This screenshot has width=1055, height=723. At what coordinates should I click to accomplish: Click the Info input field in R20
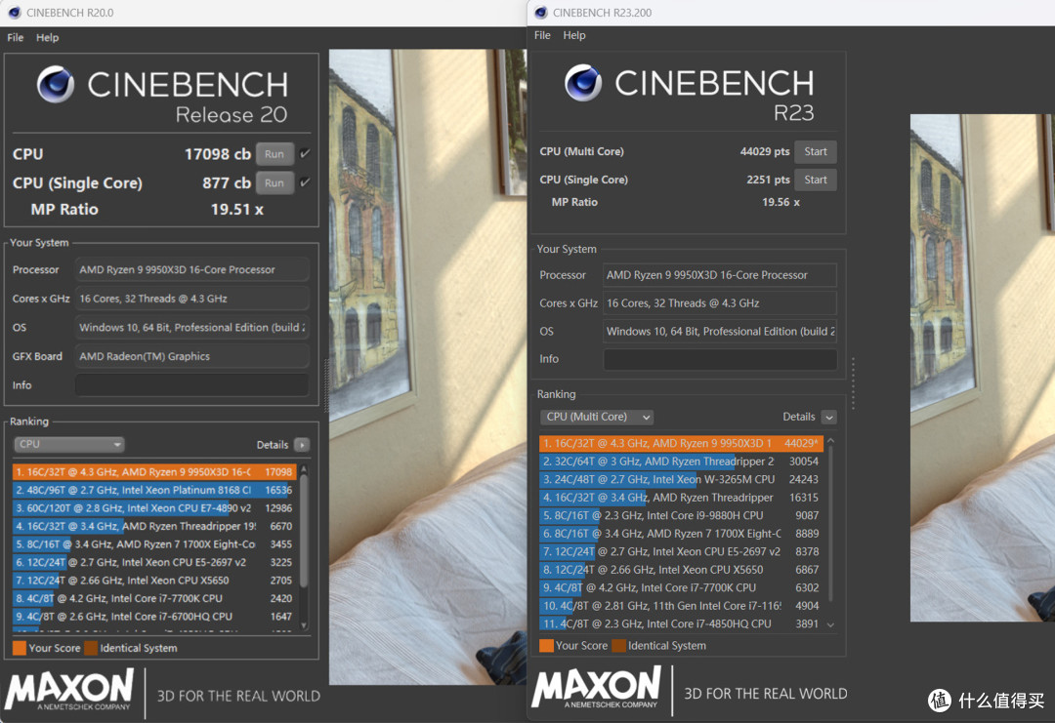(191, 385)
